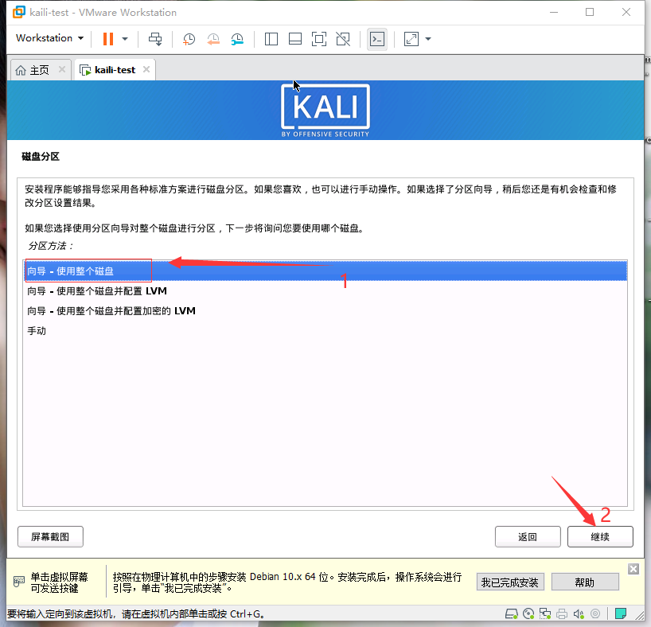Image resolution: width=651 pixels, height=627 pixels.
Task: Revert the VM to a snapshot
Action: [213, 39]
